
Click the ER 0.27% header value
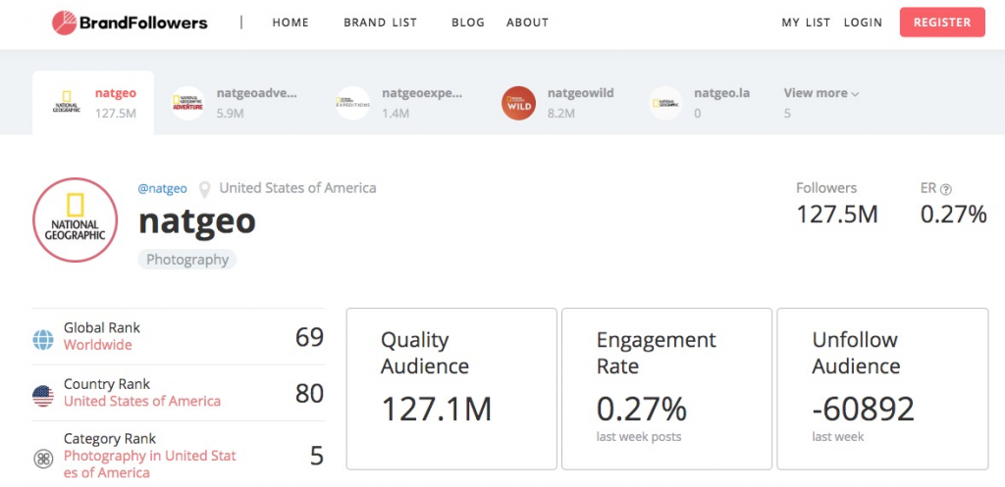[x=954, y=215]
